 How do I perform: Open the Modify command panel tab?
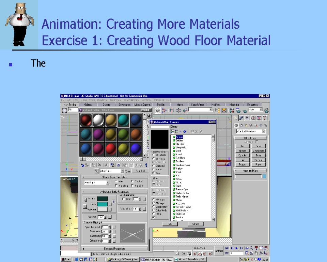click(x=241, y=118)
